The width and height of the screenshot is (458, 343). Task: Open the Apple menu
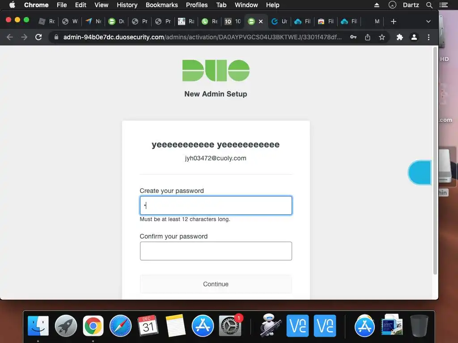coord(12,5)
